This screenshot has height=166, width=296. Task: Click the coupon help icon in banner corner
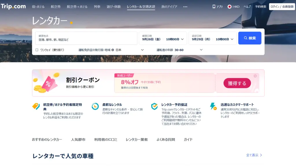(x=255, y=76)
